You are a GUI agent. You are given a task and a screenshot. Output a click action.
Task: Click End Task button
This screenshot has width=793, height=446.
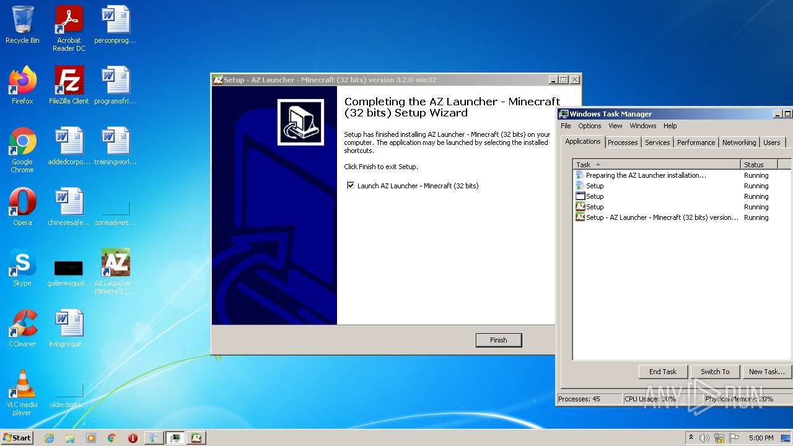(x=663, y=372)
